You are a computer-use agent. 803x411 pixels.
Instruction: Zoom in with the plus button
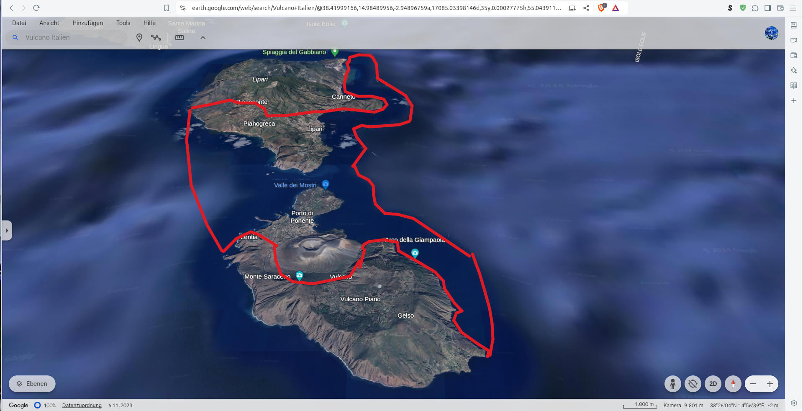coord(770,384)
